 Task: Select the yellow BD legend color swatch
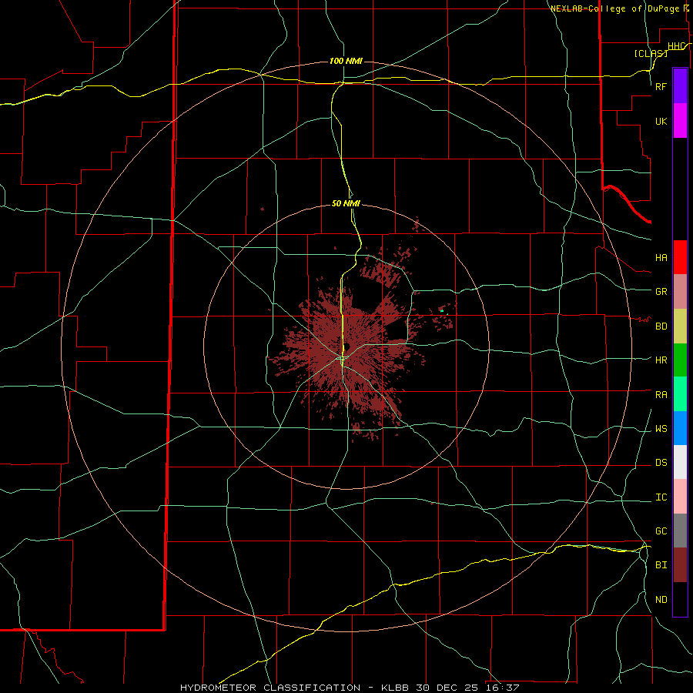680,326
